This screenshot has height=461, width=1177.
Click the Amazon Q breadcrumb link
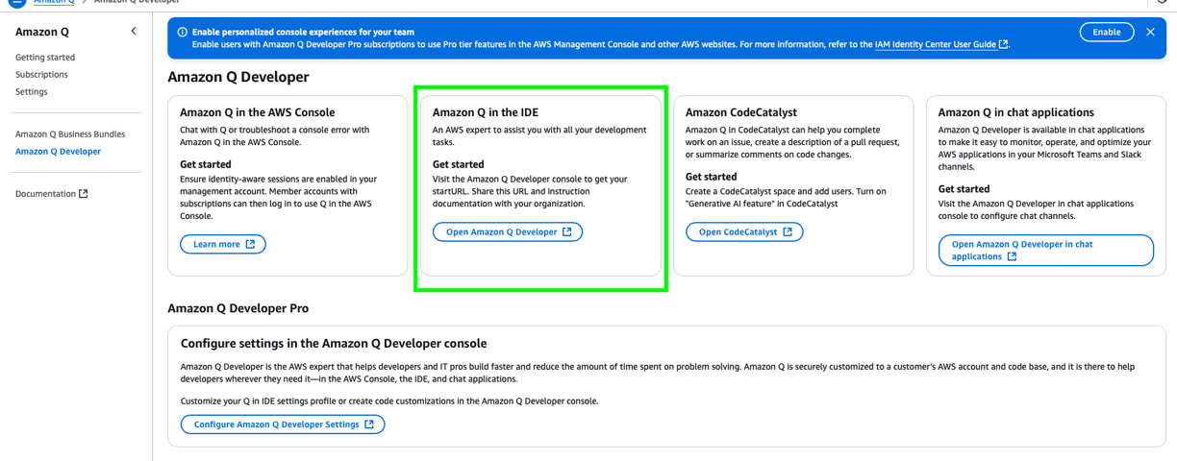(x=54, y=3)
